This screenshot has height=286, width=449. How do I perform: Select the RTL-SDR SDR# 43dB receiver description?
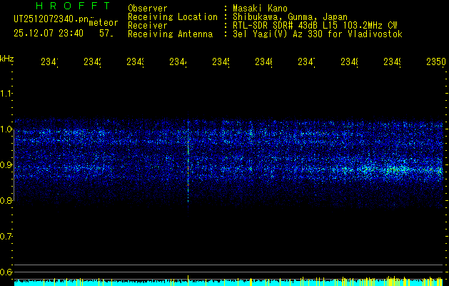pos(315,26)
